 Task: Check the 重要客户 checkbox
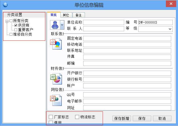coord(16,30)
